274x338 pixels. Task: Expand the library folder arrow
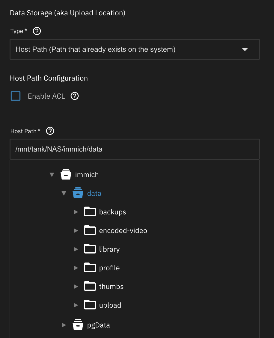pos(76,249)
